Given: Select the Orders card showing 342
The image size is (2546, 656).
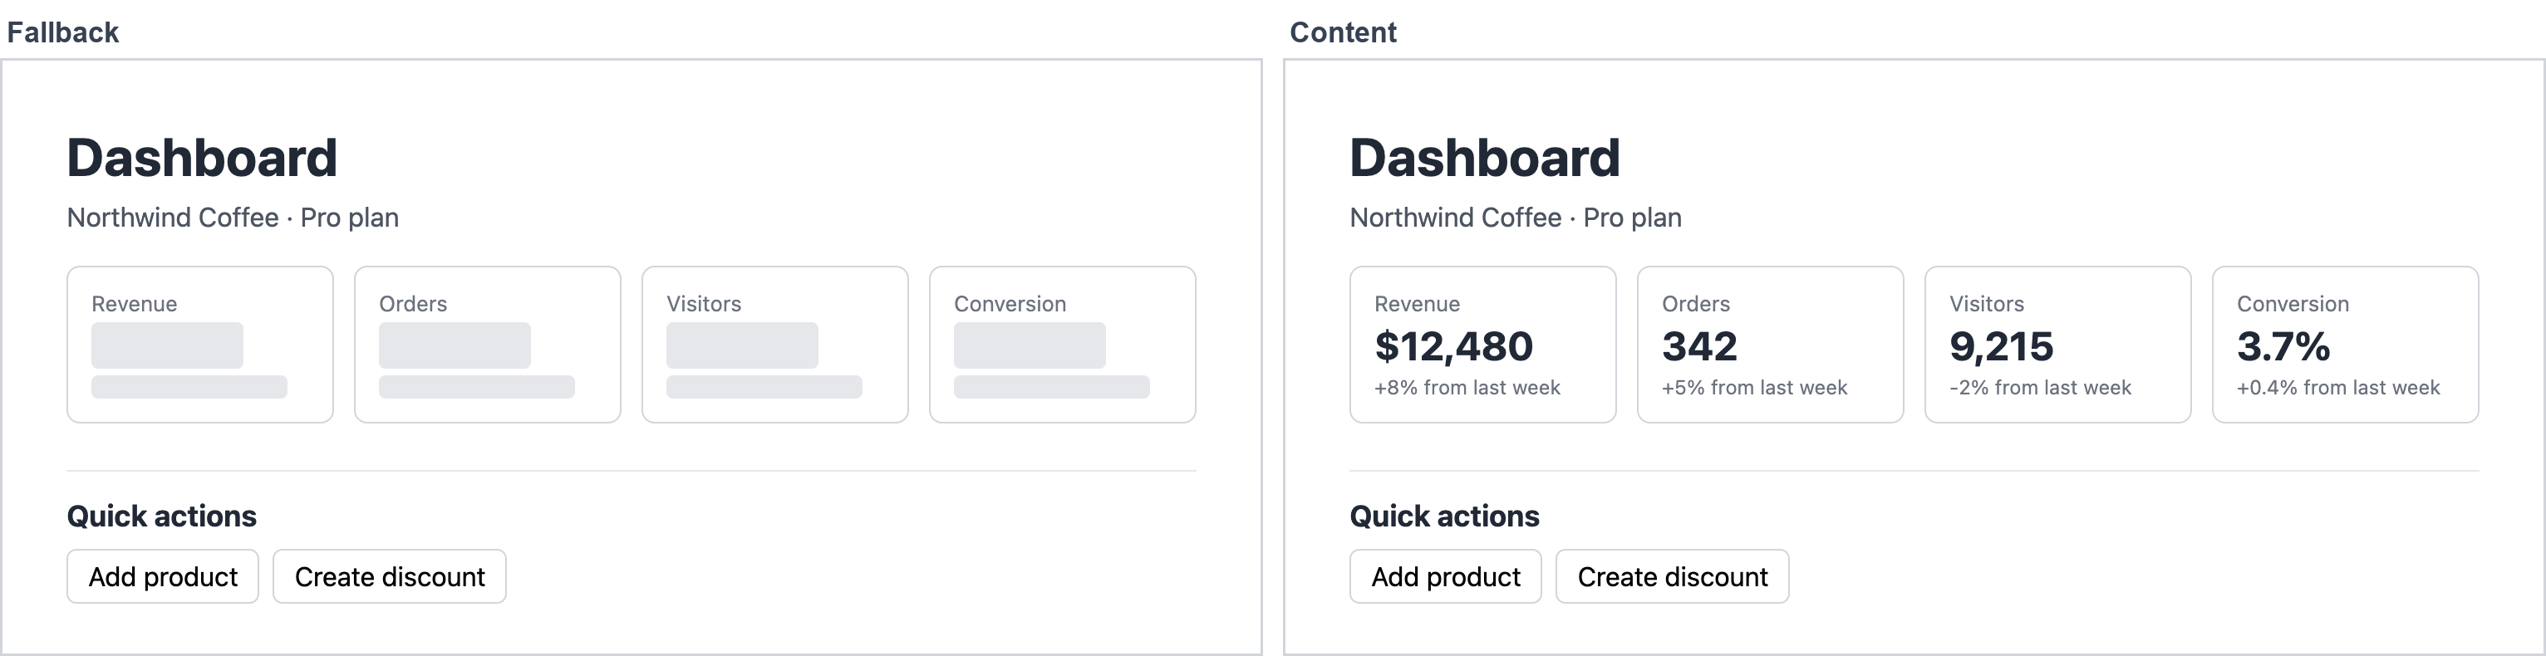Looking at the screenshot, I should click(1771, 345).
